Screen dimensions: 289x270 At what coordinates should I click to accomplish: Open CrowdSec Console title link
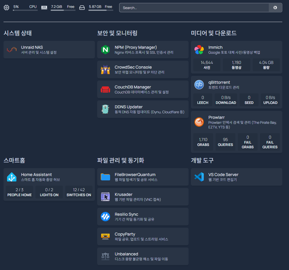pyautogui.click(x=133, y=67)
